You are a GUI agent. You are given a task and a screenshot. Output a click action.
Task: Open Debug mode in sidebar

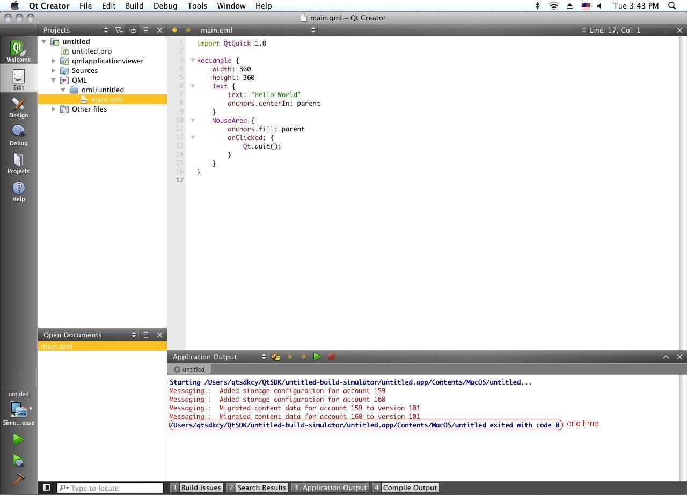18,135
